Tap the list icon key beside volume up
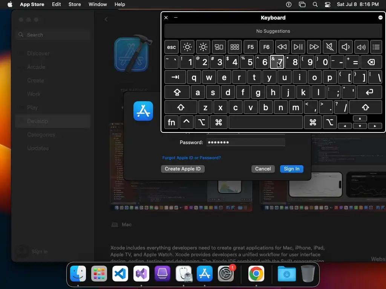Image resolution: width=386 pixels, height=289 pixels. [x=376, y=47]
